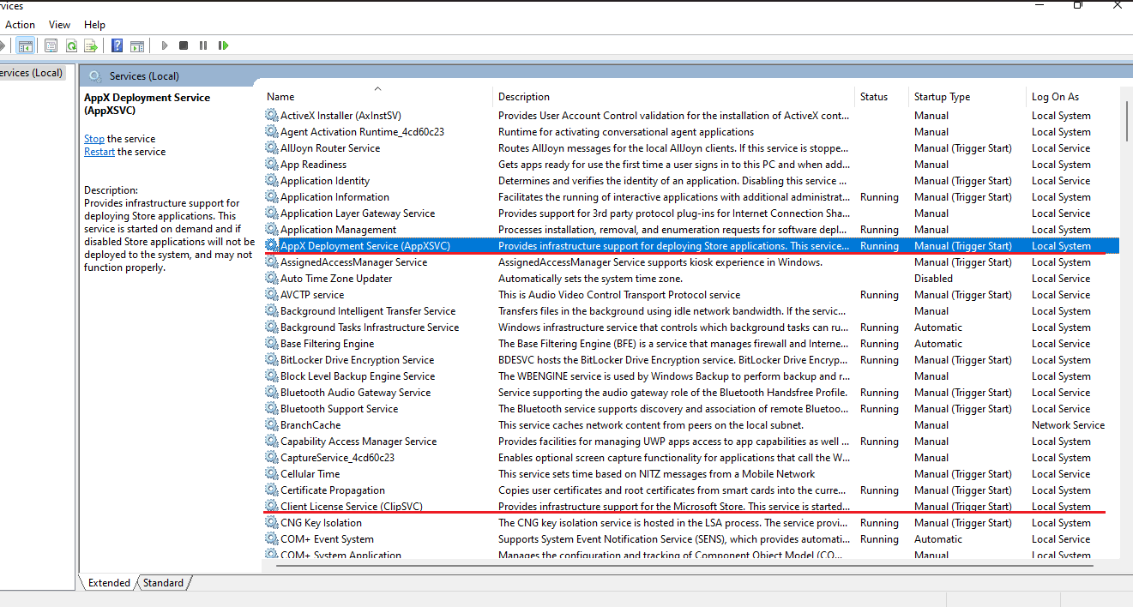
Task: Click the Restart Service toolbar icon
Action: (x=223, y=45)
